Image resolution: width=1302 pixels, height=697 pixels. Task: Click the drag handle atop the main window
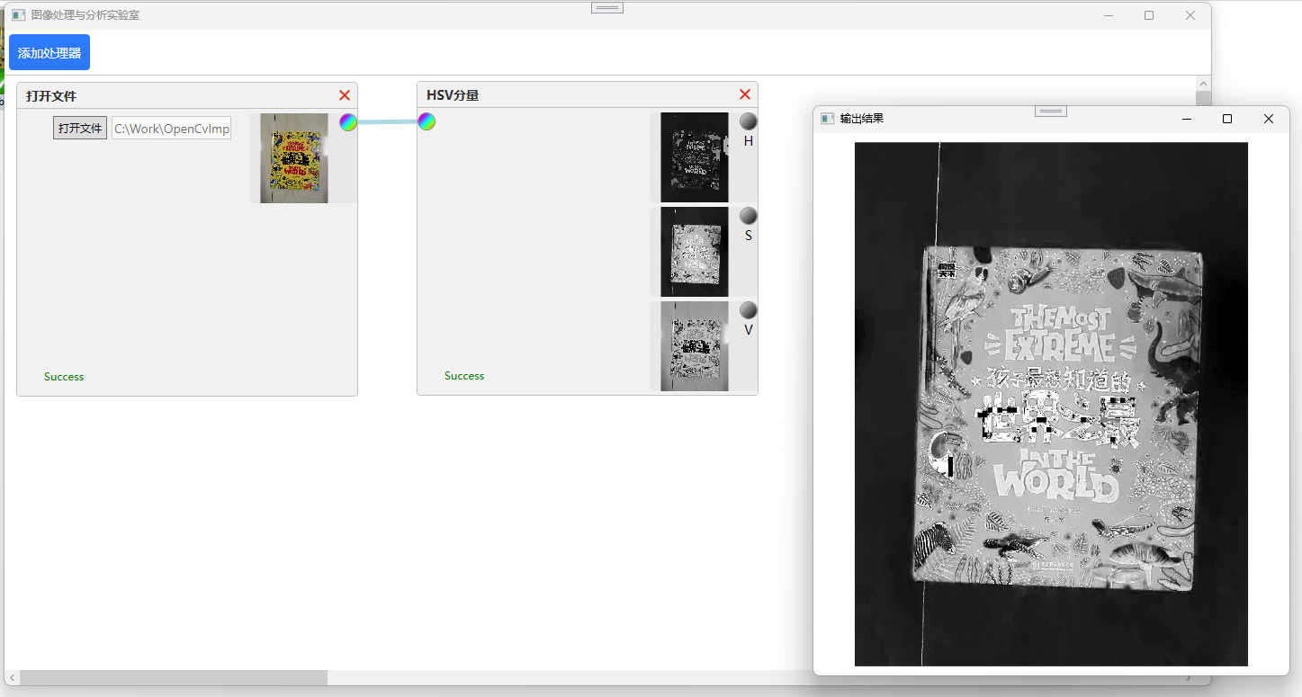click(607, 7)
